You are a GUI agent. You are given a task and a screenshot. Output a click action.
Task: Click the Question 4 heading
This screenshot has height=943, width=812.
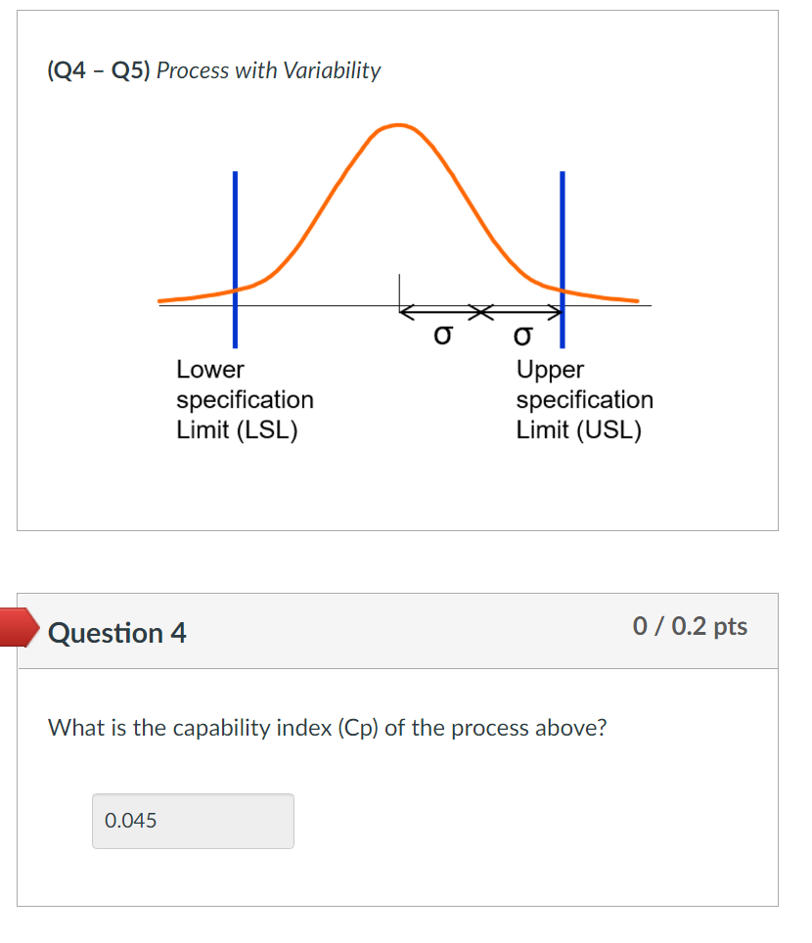click(x=116, y=633)
